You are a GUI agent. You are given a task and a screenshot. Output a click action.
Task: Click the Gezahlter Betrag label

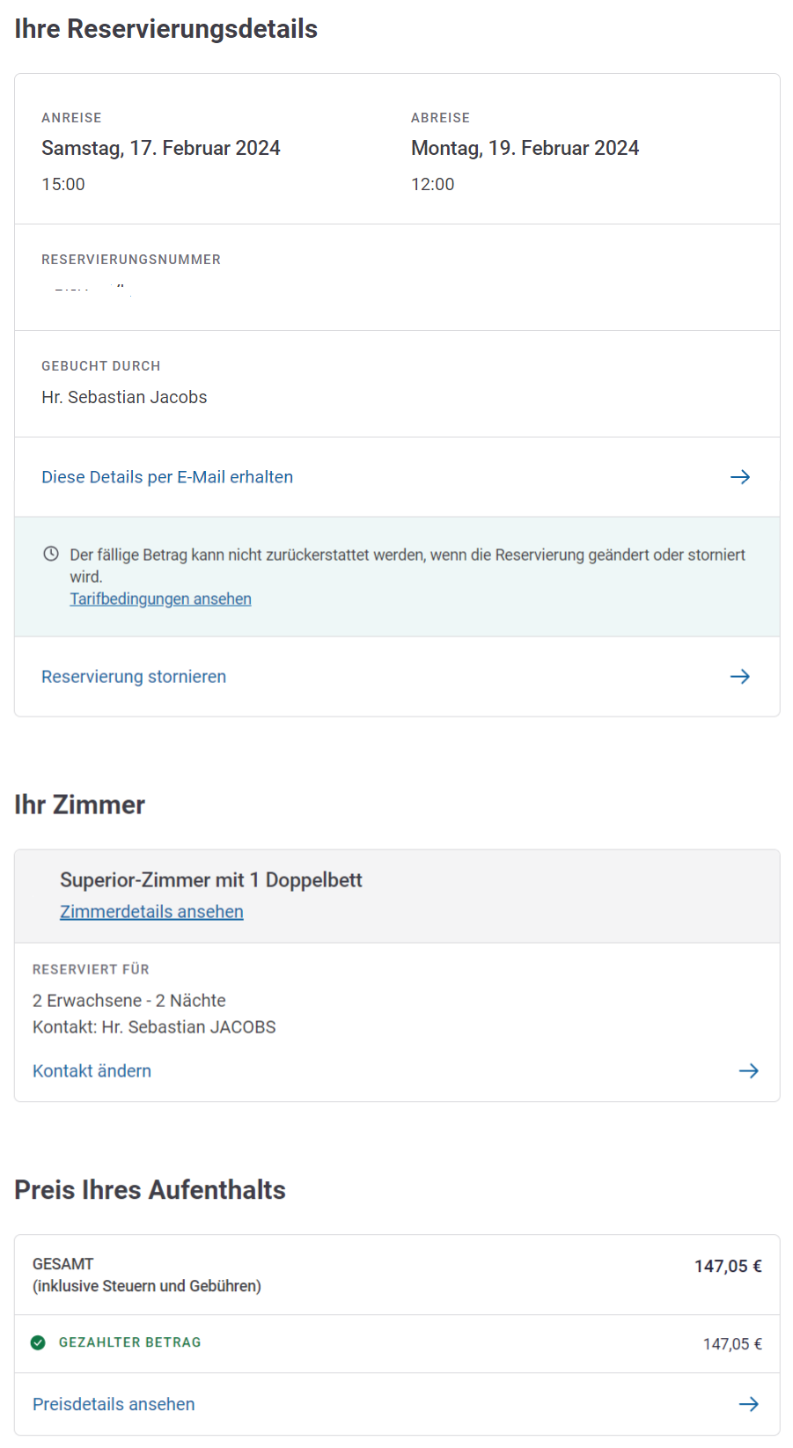pos(129,1342)
